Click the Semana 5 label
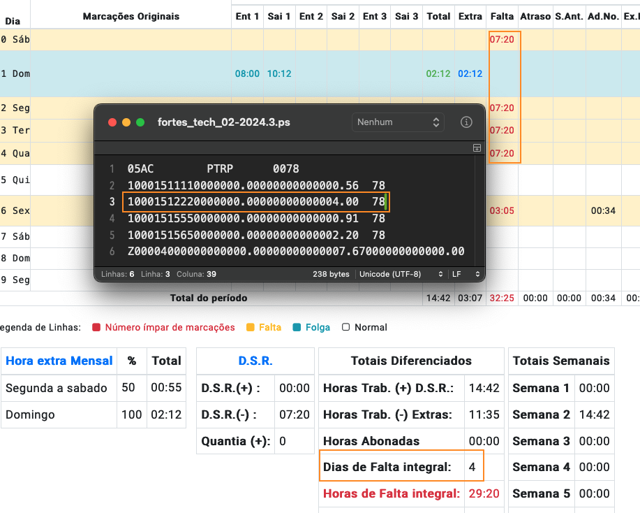640x513 pixels. coord(541,493)
